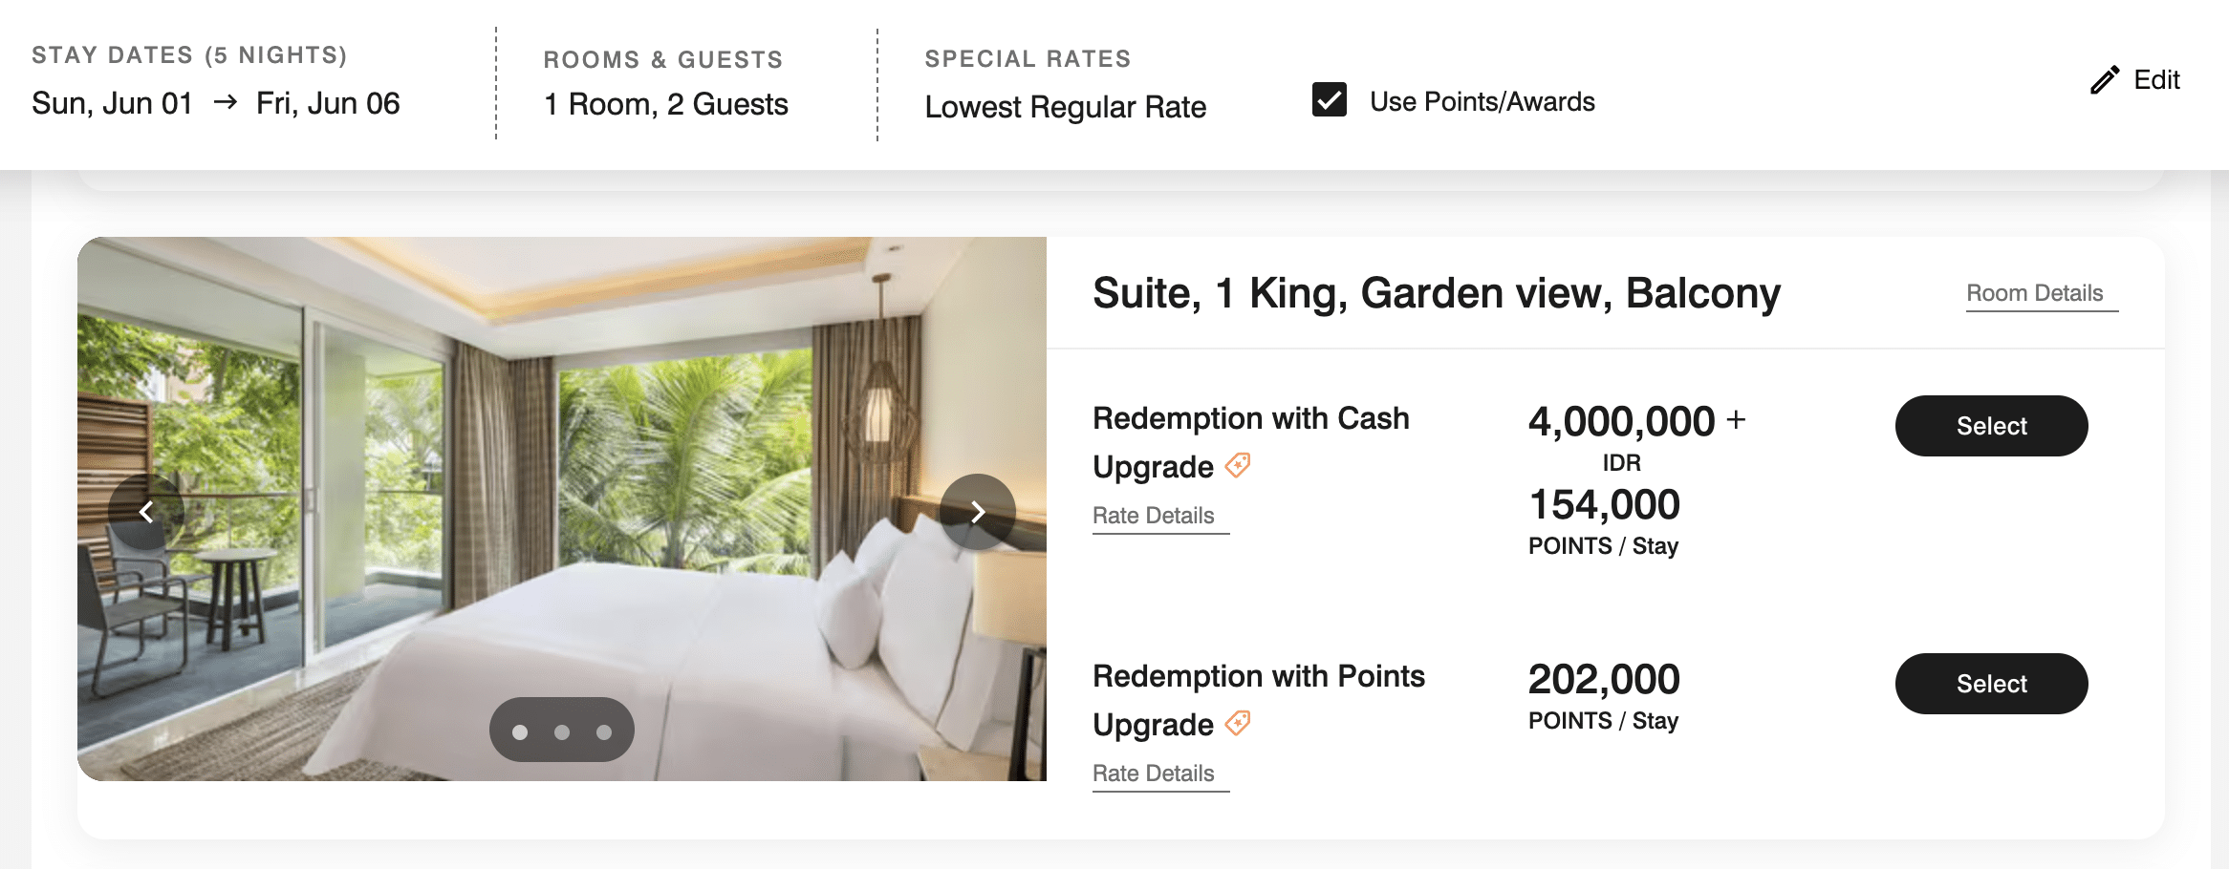The height and width of the screenshot is (869, 2229).
Task: Select the Redemption with Cash Upgrade rate
Action: coord(1991,426)
